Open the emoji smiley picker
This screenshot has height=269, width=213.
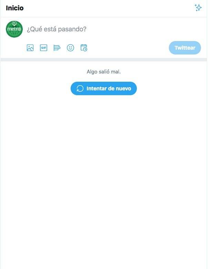point(70,48)
